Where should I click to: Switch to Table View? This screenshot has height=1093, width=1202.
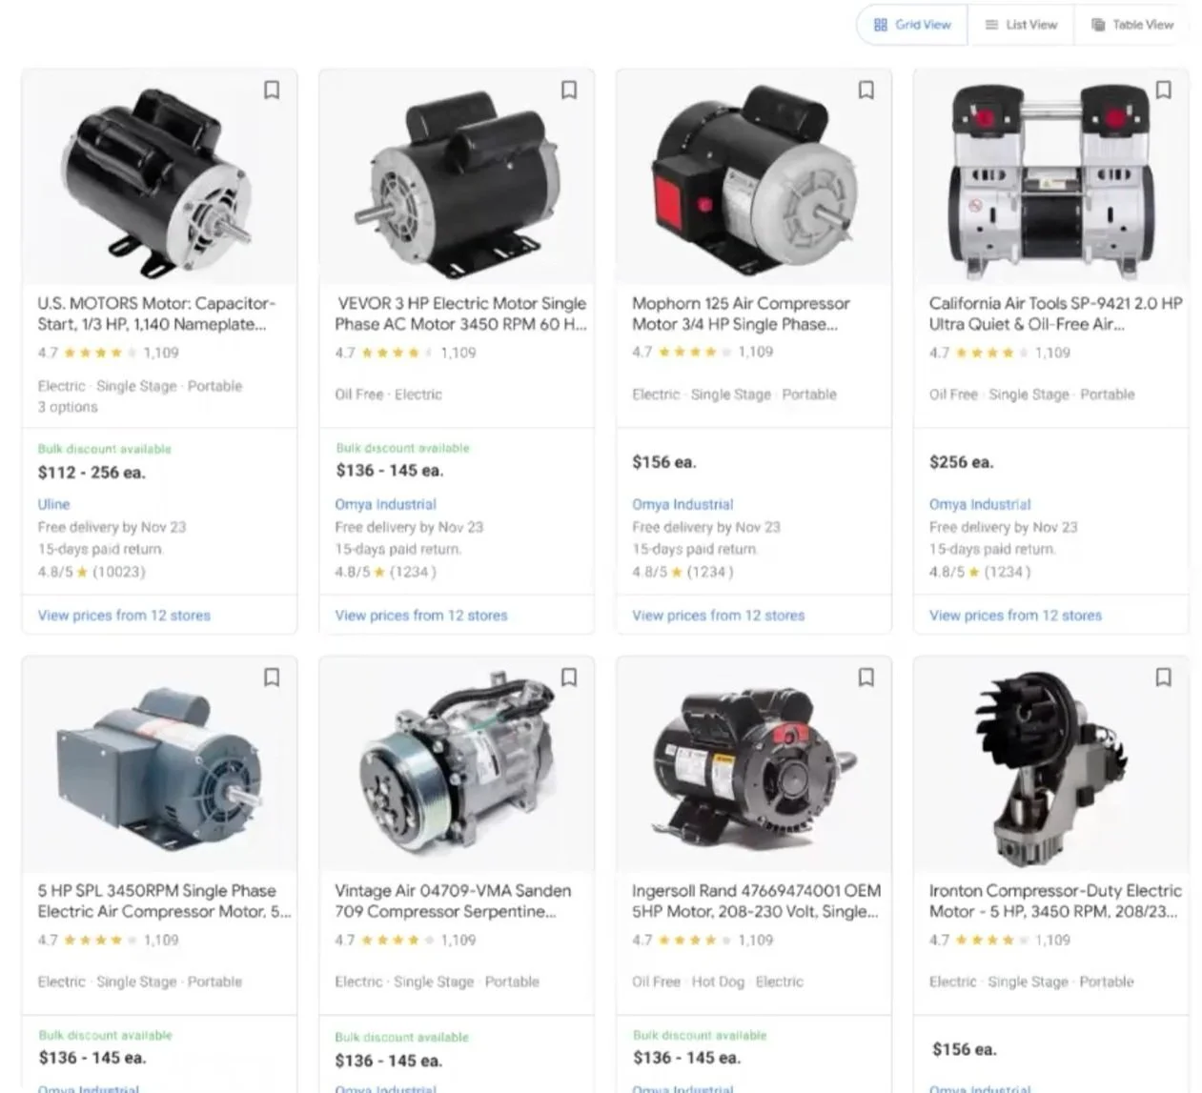click(1132, 25)
